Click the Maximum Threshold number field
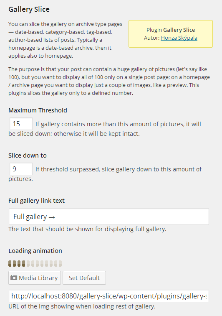Screen dimensions: 222x316 (21, 124)
